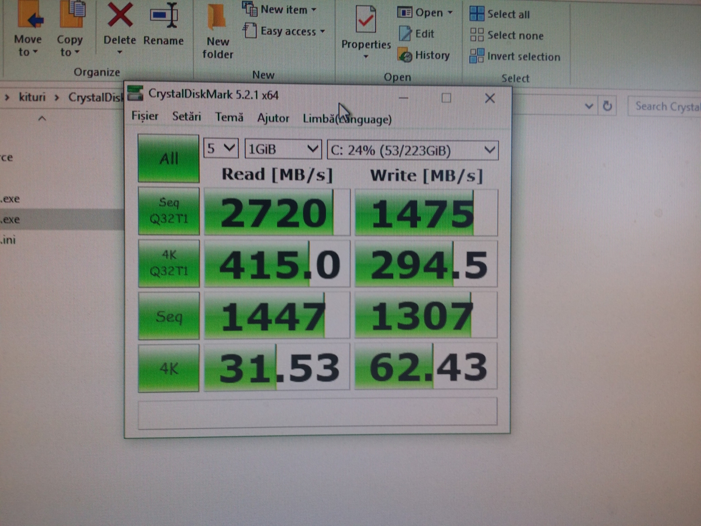The height and width of the screenshot is (526, 701).
Task: Click the kituri breadcrumb in address bar
Action: point(32,96)
